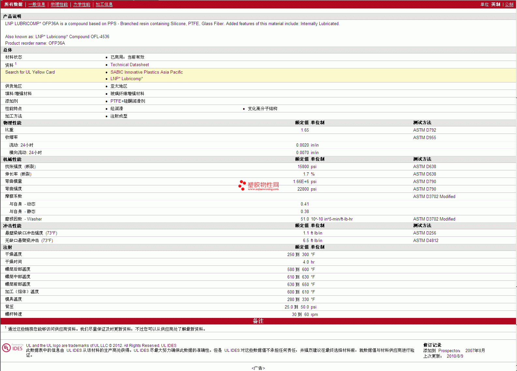Click ASTM D792 test method text
The height and width of the screenshot is (371, 517).
click(424, 130)
